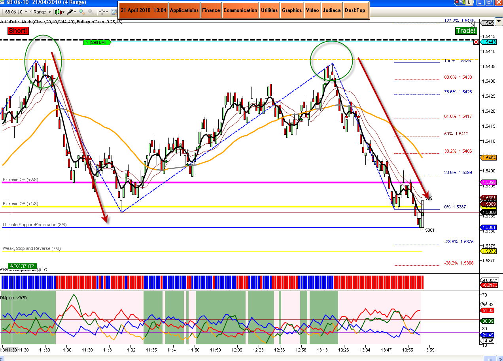Open the Utilities launcher tab
The height and width of the screenshot is (361, 503).
pyautogui.click(x=270, y=10)
